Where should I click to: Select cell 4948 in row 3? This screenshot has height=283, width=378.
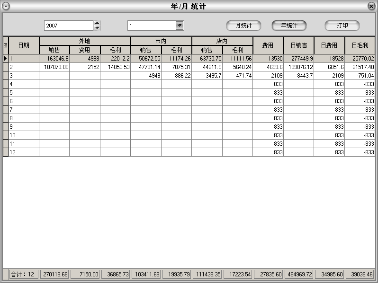tap(146, 76)
